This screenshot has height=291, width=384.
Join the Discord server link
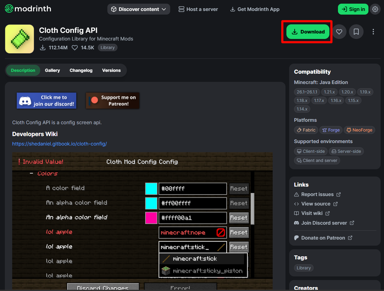324,223
